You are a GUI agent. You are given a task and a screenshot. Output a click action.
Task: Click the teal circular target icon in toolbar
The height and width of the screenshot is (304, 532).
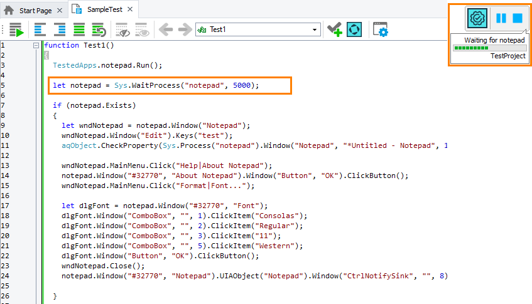coord(354,30)
